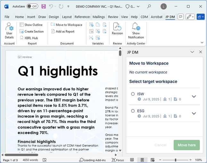Click variable icon with x and globe badge

coord(91,25)
